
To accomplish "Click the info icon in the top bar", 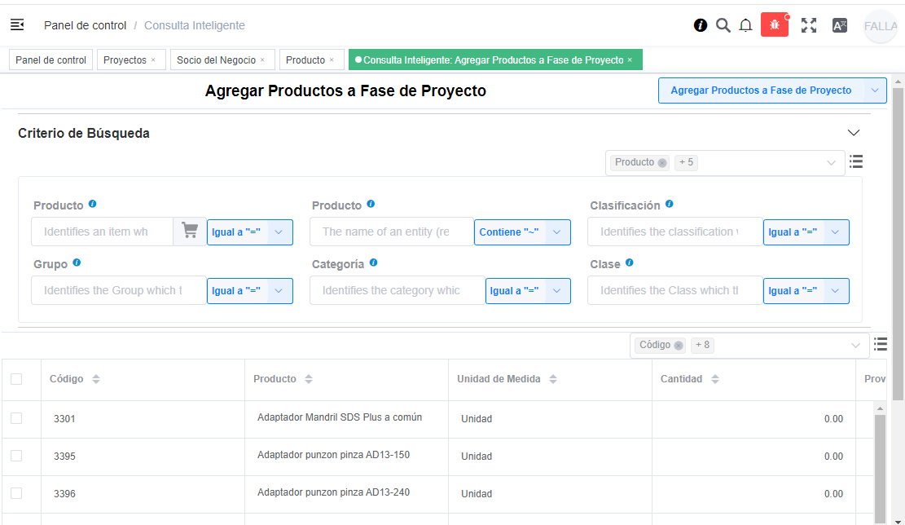I will pyautogui.click(x=700, y=25).
